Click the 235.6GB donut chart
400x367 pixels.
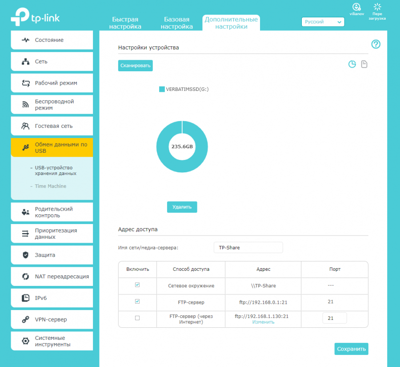182,147
